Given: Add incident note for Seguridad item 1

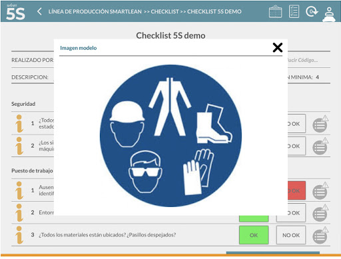Looking at the screenshot, I should [320, 124].
